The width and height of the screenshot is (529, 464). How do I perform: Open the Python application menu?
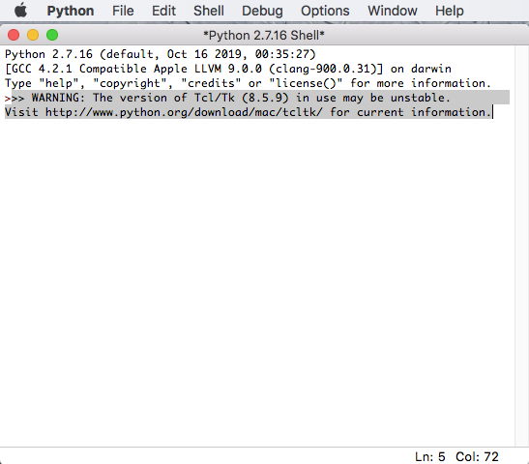tap(71, 11)
